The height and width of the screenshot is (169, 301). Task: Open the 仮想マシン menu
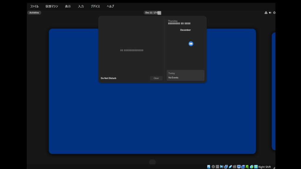[x=52, y=6]
